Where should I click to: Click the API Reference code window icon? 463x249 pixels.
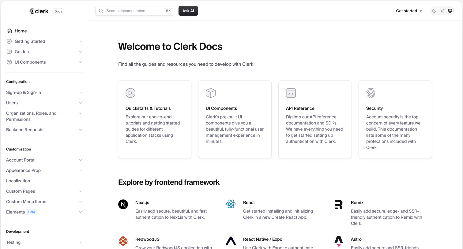pos(291,93)
